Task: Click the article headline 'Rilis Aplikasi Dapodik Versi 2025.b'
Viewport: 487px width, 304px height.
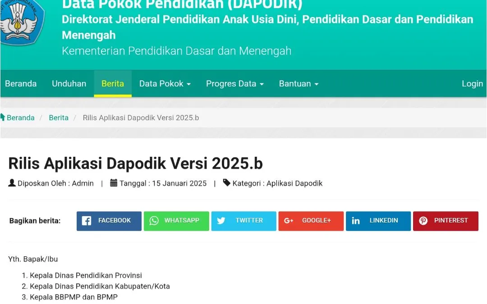Action: coord(135,163)
